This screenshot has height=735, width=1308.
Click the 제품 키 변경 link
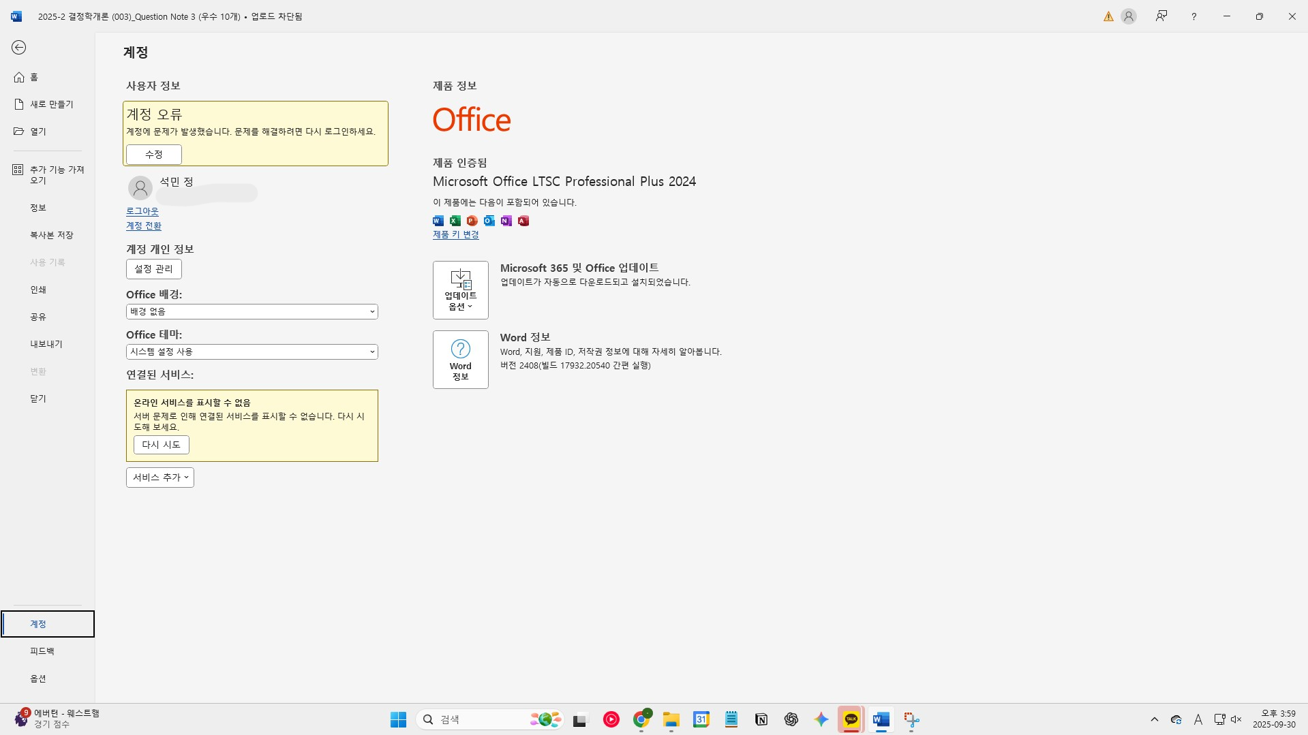[x=456, y=234]
